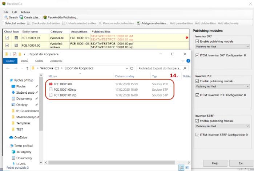Toggle ITEM: Inventor PDF Configuration 0 checkbox
The image size is (254, 171).
[197, 95]
